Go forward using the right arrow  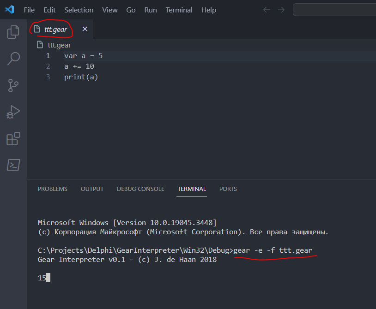tap(280, 10)
